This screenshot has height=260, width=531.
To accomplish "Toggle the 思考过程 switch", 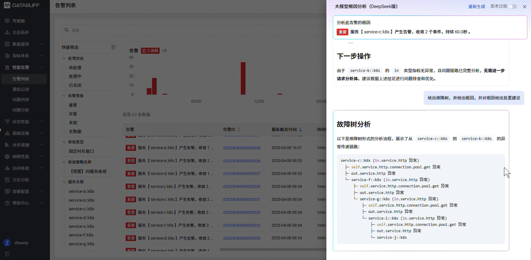I will 513,7.
